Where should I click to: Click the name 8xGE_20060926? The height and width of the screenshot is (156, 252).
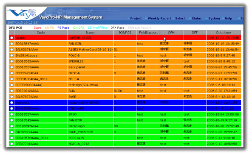[81, 132]
